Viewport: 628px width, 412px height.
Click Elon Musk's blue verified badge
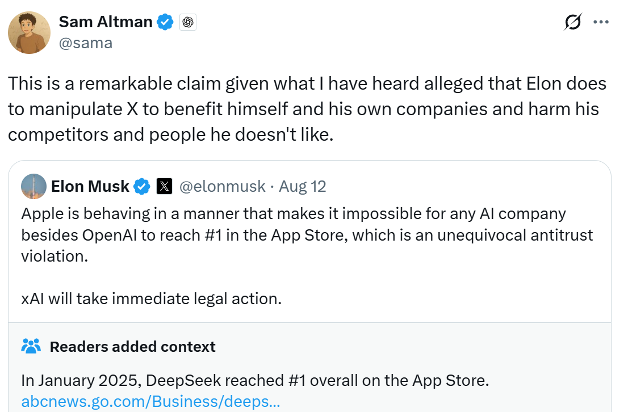pyautogui.click(x=142, y=186)
